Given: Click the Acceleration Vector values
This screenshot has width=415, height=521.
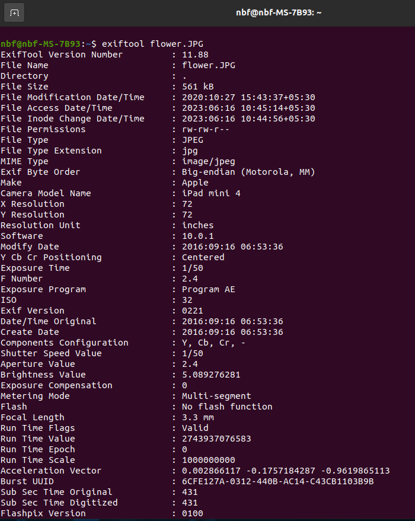Looking at the screenshot, I should pyautogui.click(x=286, y=471).
